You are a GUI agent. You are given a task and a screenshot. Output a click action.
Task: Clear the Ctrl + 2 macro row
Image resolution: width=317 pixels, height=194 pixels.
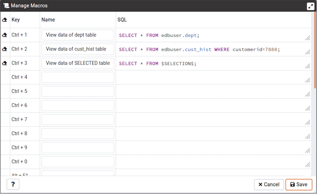pyautogui.click(x=5, y=49)
